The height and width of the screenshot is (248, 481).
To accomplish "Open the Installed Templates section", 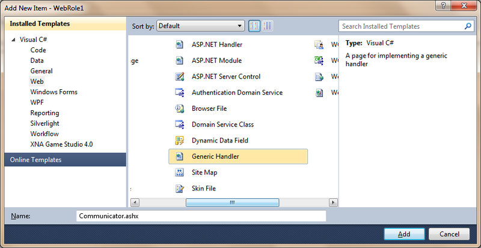I will pyautogui.click(x=65, y=23).
